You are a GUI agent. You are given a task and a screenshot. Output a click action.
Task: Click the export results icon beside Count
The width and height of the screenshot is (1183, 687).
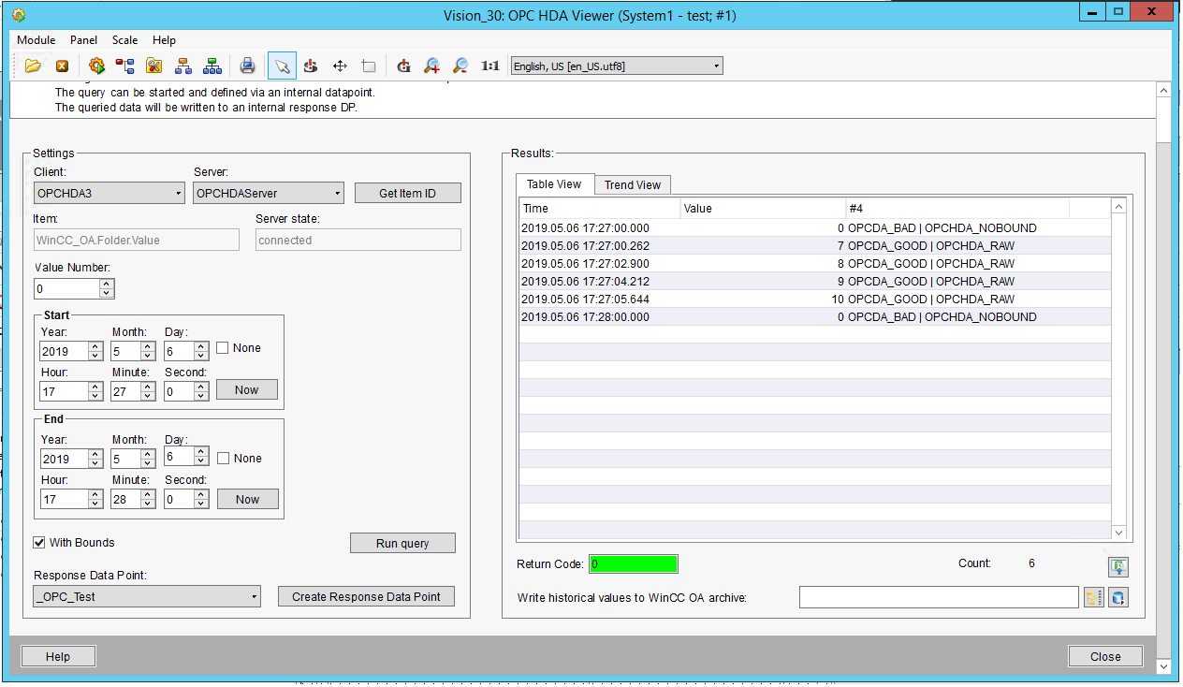click(x=1118, y=566)
